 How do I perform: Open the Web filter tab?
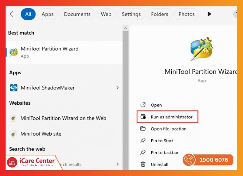click(106, 14)
